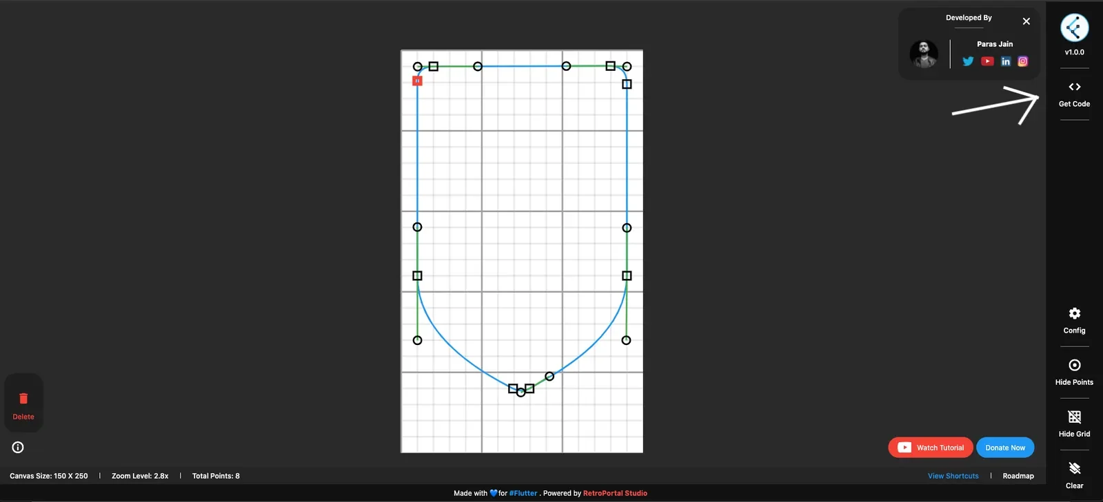The image size is (1103, 502).
Task: Open the View Shortcuts link
Action: (x=953, y=476)
